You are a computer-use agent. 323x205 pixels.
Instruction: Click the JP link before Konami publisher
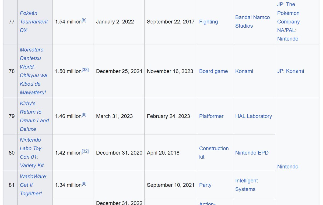[x=280, y=71]
